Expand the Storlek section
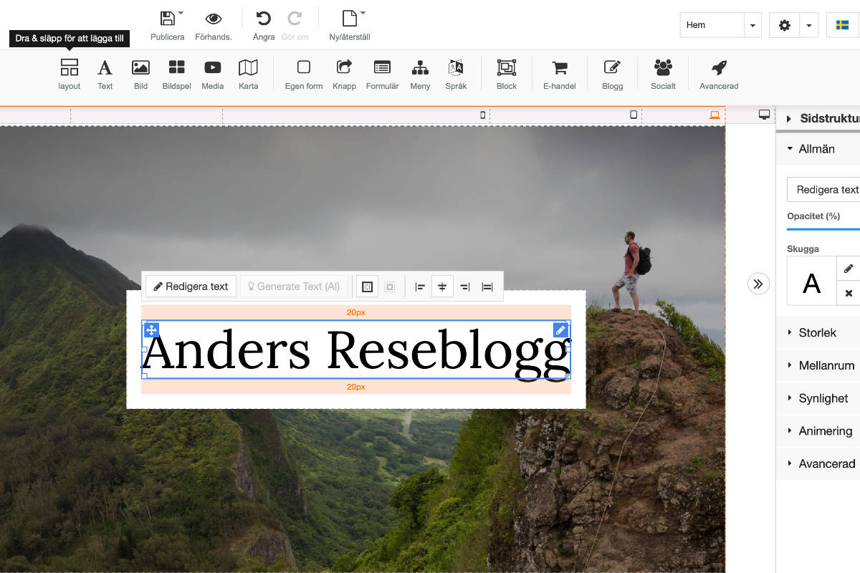Viewport: 860px width, 573px height. tap(818, 332)
